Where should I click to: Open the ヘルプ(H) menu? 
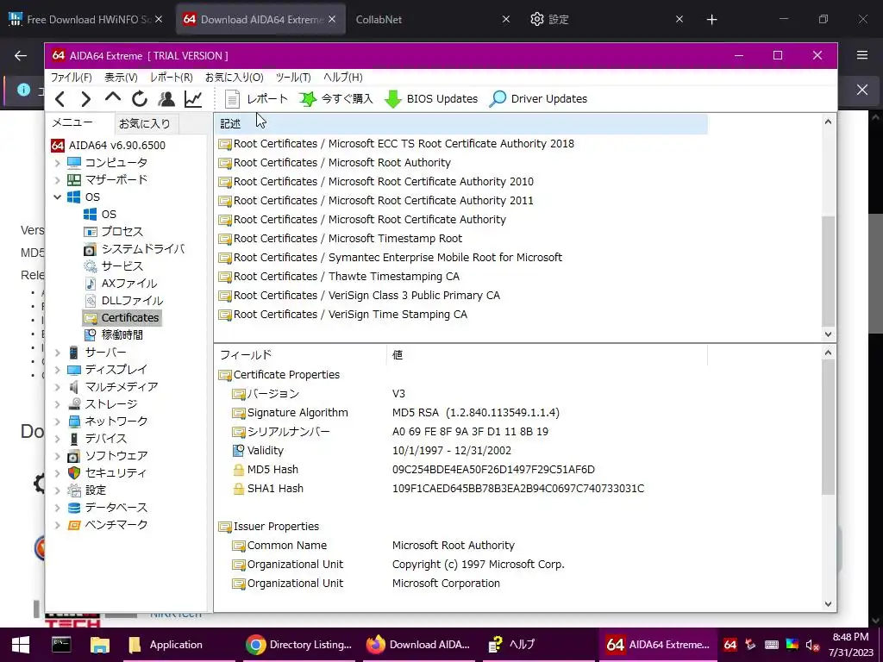[342, 77]
